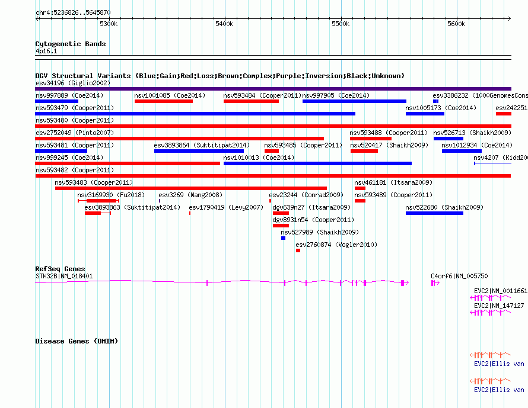Click the 5600k ruler tick label
The image size is (528, 408).
pos(456,24)
